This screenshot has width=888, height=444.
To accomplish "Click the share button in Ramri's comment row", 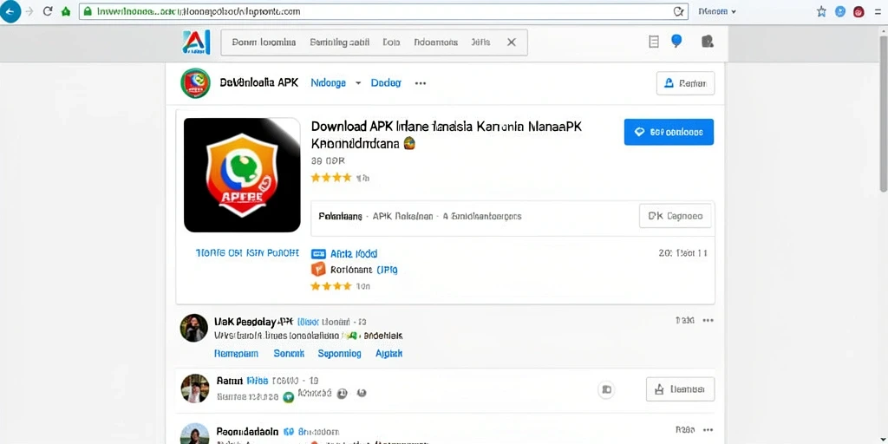I will click(x=680, y=389).
